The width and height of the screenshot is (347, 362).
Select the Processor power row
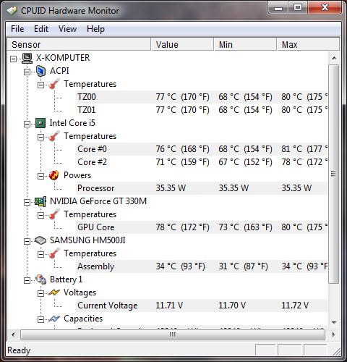(x=202, y=188)
